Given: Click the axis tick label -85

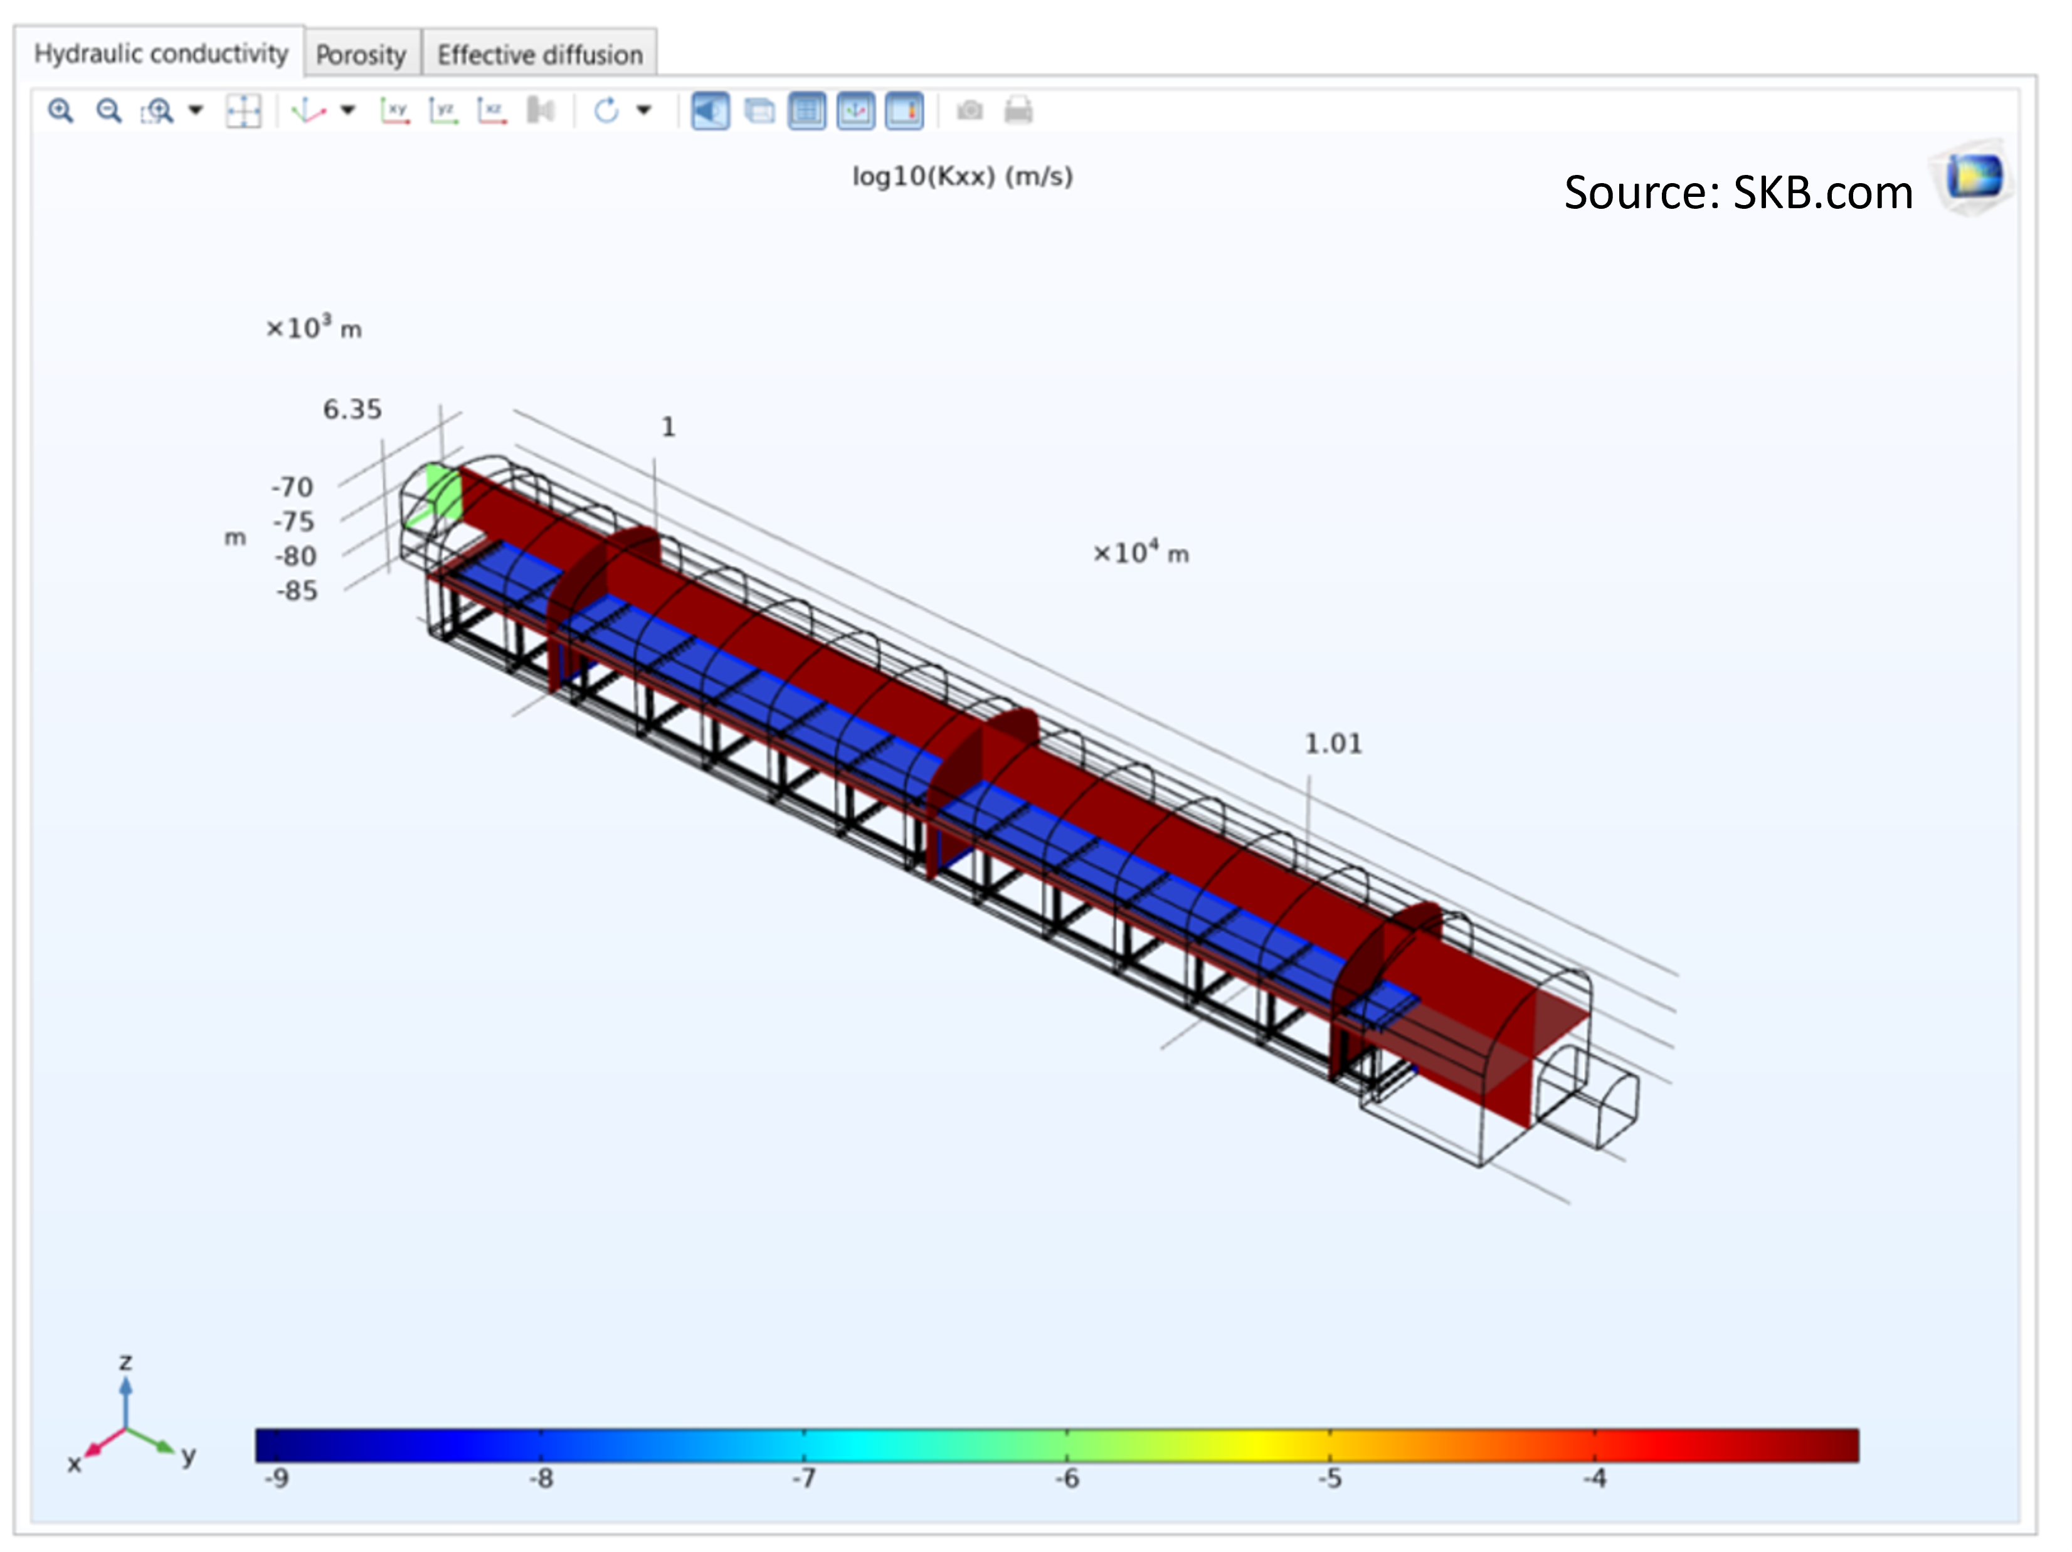Looking at the screenshot, I should (x=297, y=591).
